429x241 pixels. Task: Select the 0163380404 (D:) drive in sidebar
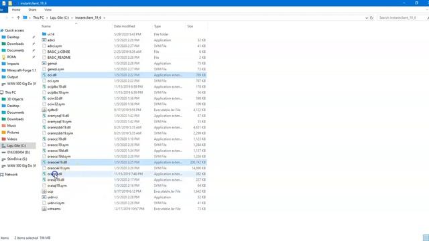[x=19, y=152]
